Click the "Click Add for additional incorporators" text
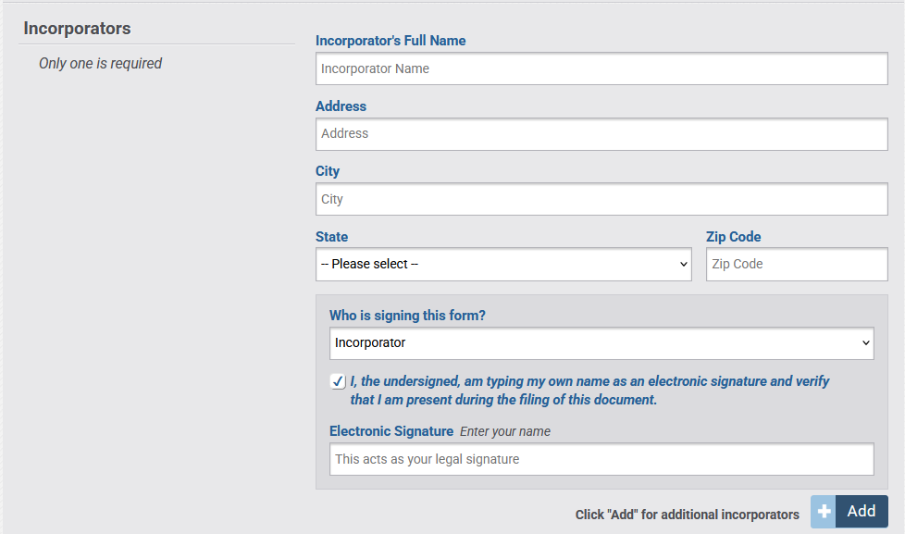The height and width of the screenshot is (534, 905). pyautogui.click(x=687, y=514)
